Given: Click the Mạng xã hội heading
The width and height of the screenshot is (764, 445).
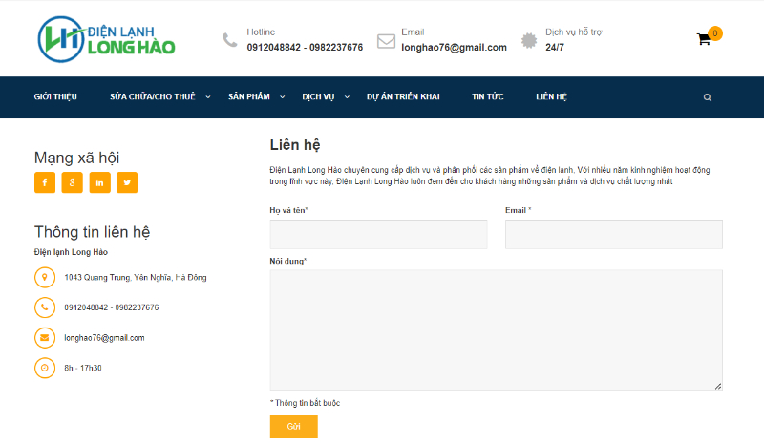Looking at the screenshot, I should coord(77,158).
